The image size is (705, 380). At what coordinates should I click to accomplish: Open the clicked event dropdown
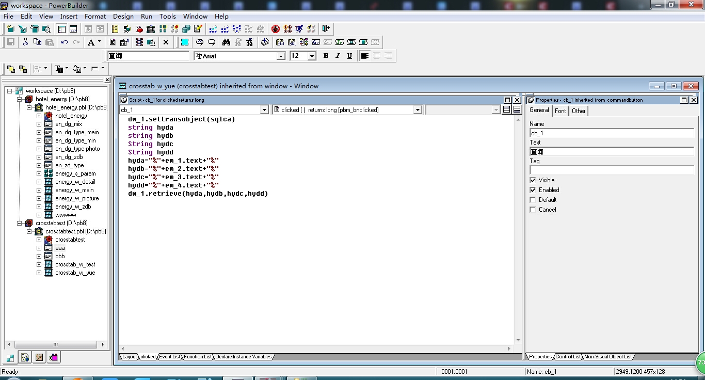coord(418,110)
